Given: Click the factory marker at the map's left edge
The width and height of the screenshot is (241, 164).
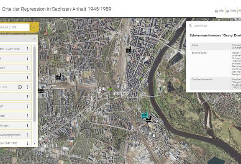Looking at the screenshot, I should click(41, 90).
